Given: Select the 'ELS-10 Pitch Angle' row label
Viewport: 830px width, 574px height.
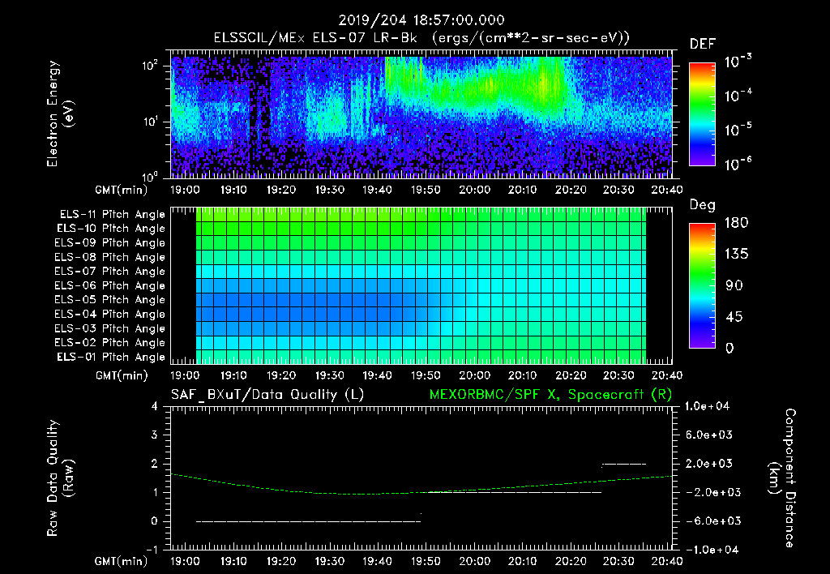Looking at the screenshot, I should point(111,229).
